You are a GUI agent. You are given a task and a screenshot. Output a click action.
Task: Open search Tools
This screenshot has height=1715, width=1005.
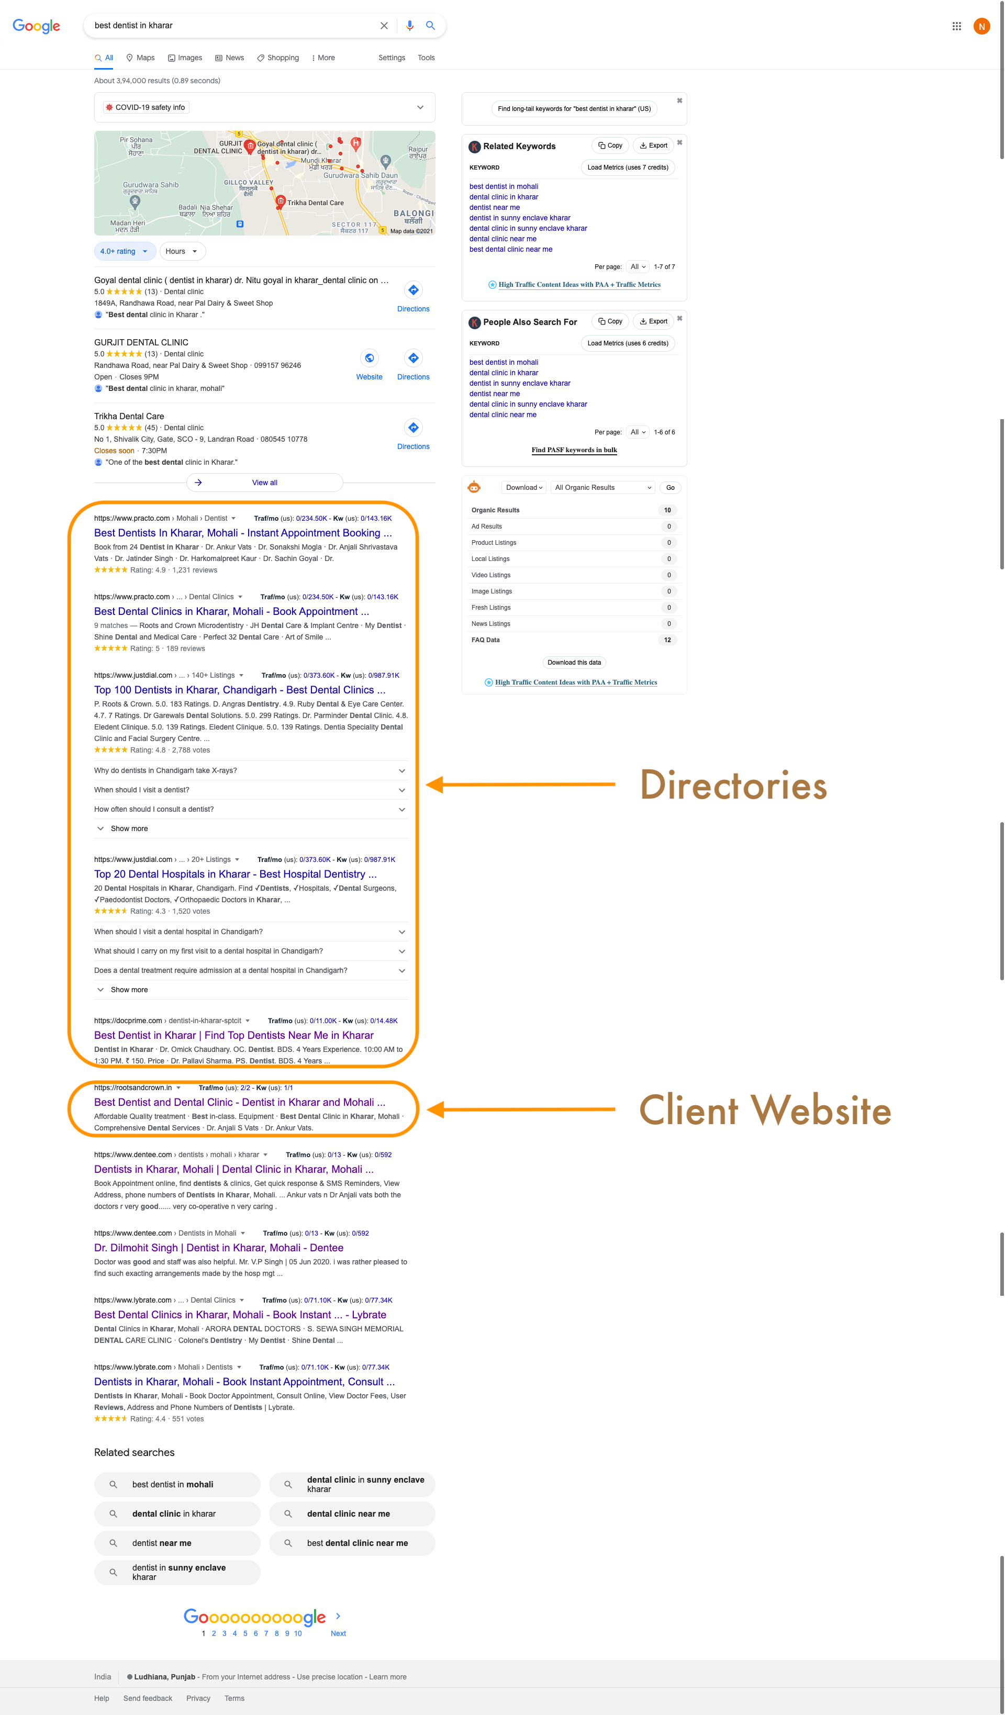(x=426, y=58)
